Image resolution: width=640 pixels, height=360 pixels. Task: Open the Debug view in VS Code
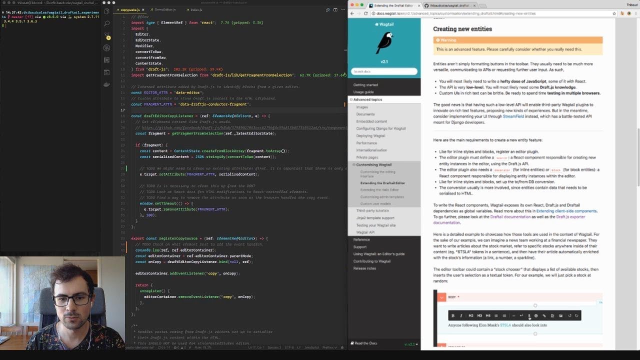106,48
